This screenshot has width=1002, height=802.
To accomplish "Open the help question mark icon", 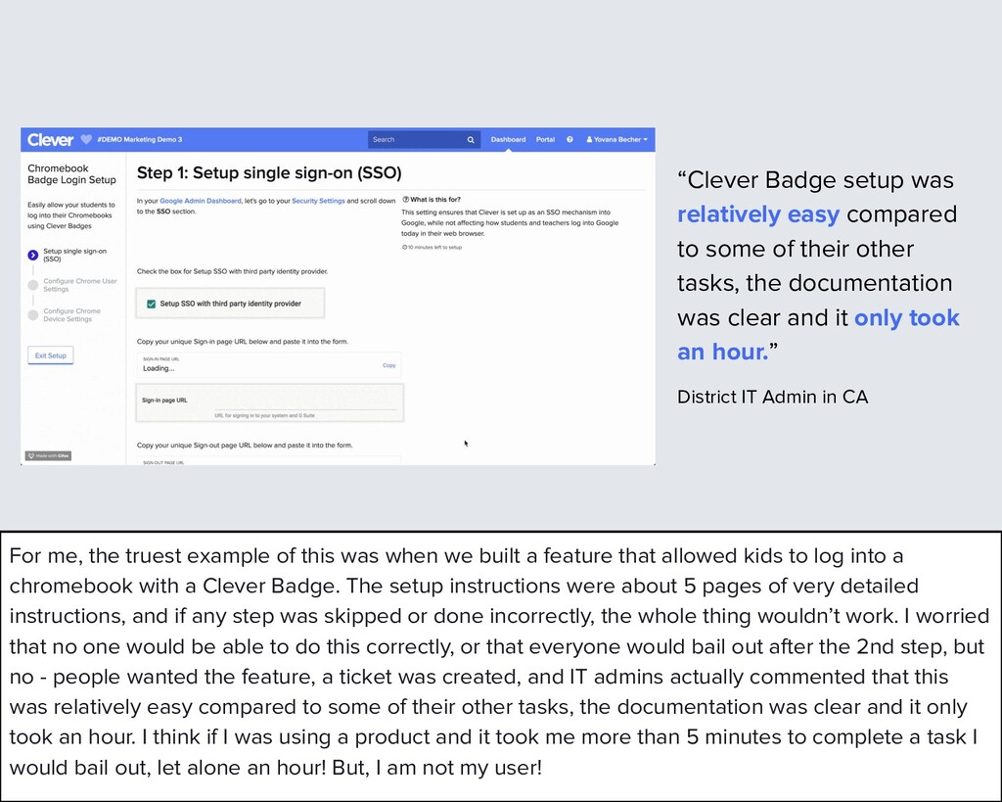I will point(569,139).
